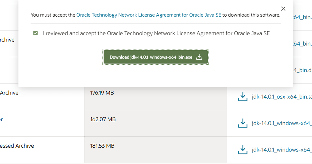Open jdk-14.0.1_windows-x64 link in 181.53 MB row

point(282,150)
